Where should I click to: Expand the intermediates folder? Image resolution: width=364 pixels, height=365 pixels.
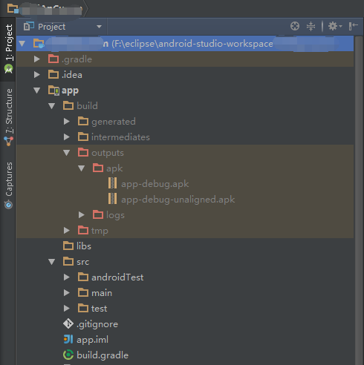67,137
